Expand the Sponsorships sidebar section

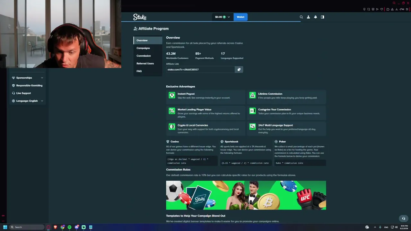27,78
